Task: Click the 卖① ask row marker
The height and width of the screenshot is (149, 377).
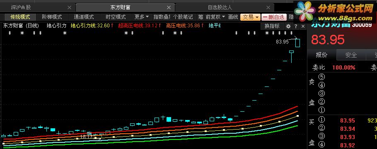Action: [x=321, y=110]
